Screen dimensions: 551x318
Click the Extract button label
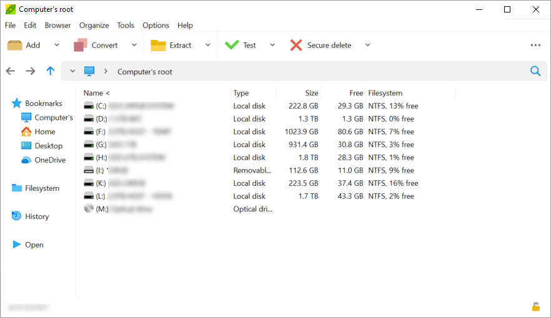point(181,46)
